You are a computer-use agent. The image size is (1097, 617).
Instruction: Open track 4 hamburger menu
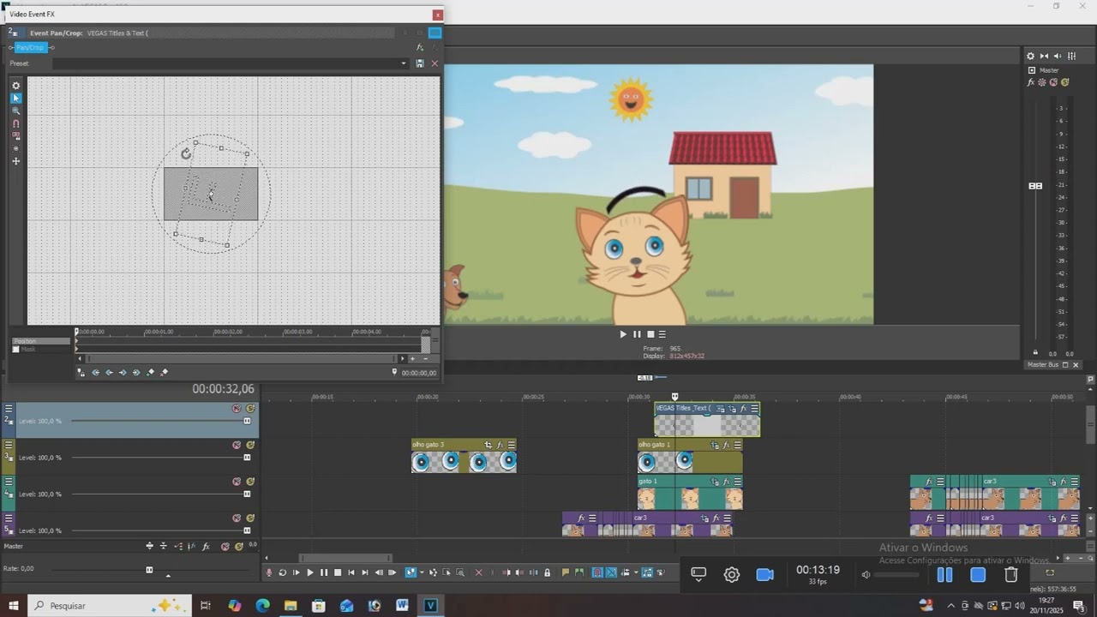[9, 482]
